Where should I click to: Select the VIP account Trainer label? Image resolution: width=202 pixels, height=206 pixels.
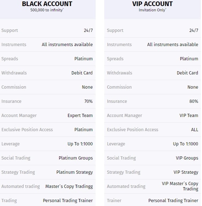[x=114, y=201]
